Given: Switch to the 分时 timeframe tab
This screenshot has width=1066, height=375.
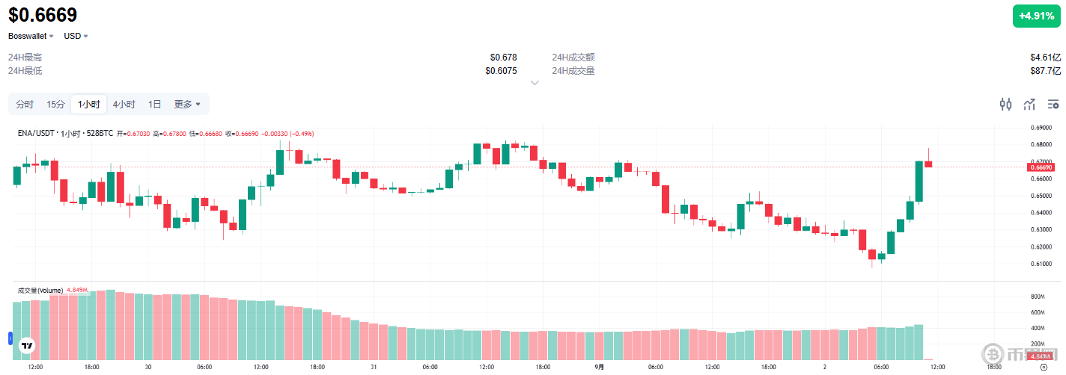Looking at the screenshot, I should pyautogui.click(x=25, y=105).
